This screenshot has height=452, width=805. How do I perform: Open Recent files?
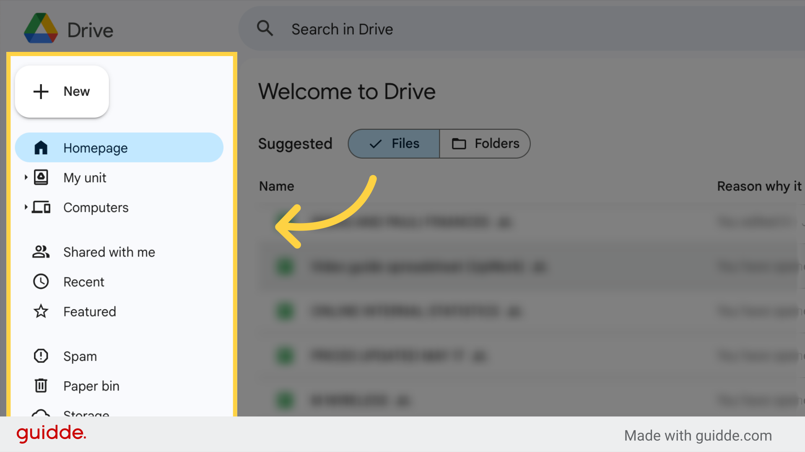pos(119,282)
